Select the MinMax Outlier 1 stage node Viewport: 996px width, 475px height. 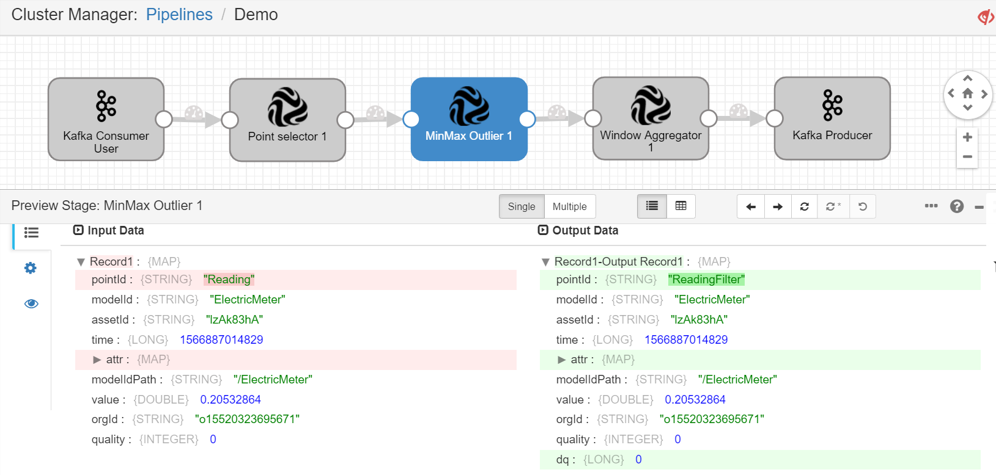coord(469,119)
